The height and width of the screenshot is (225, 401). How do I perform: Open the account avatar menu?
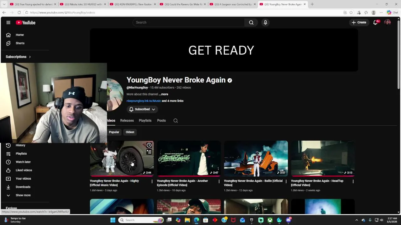pyautogui.click(x=388, y=22)
